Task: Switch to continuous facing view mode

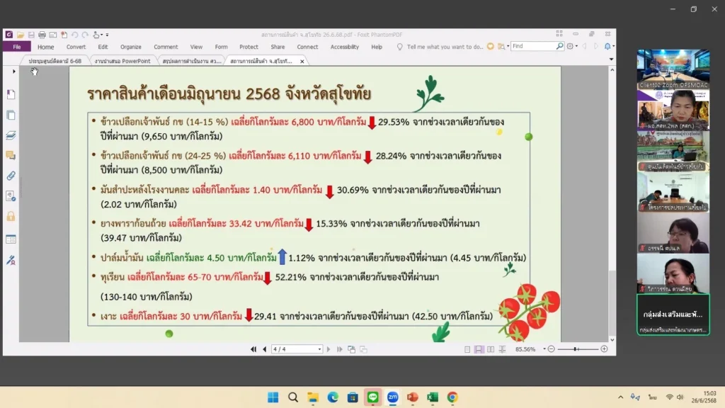Action: point(502,349)
